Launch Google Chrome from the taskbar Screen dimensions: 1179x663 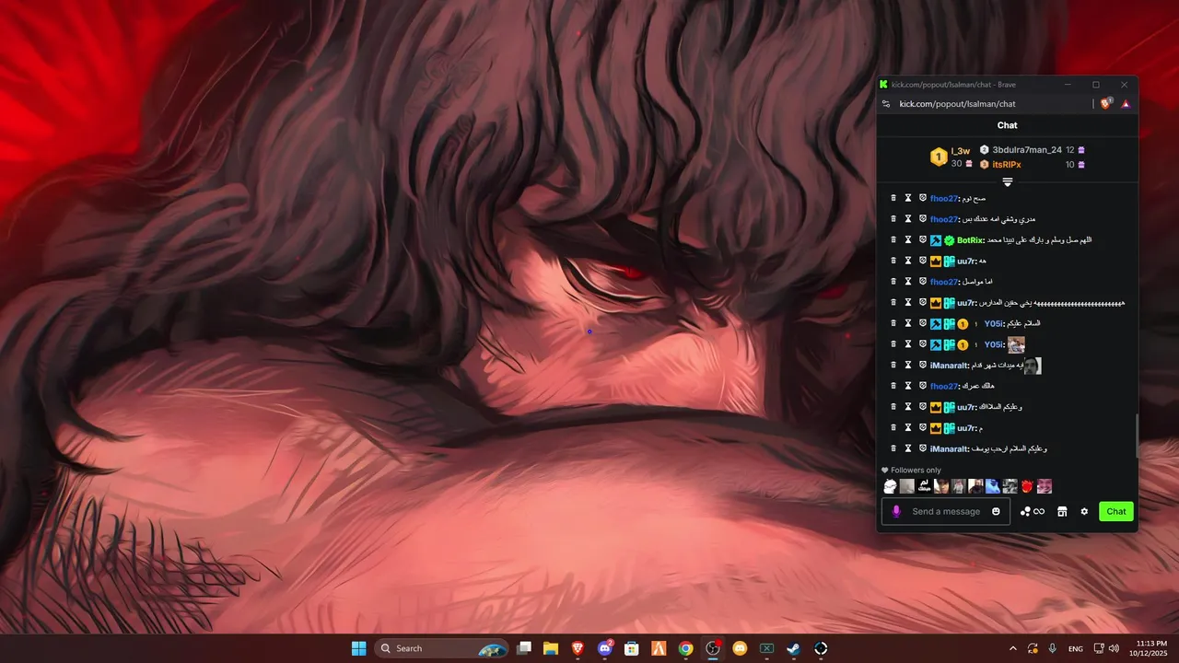685,648
